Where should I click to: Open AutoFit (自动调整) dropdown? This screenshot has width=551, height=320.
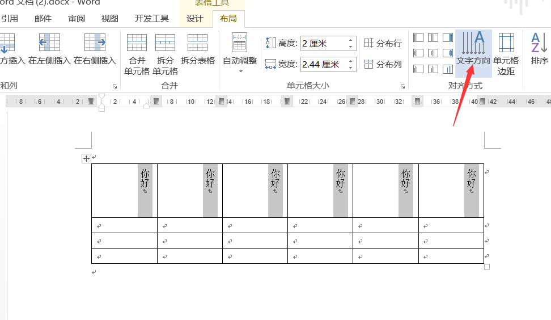(240, 53)
